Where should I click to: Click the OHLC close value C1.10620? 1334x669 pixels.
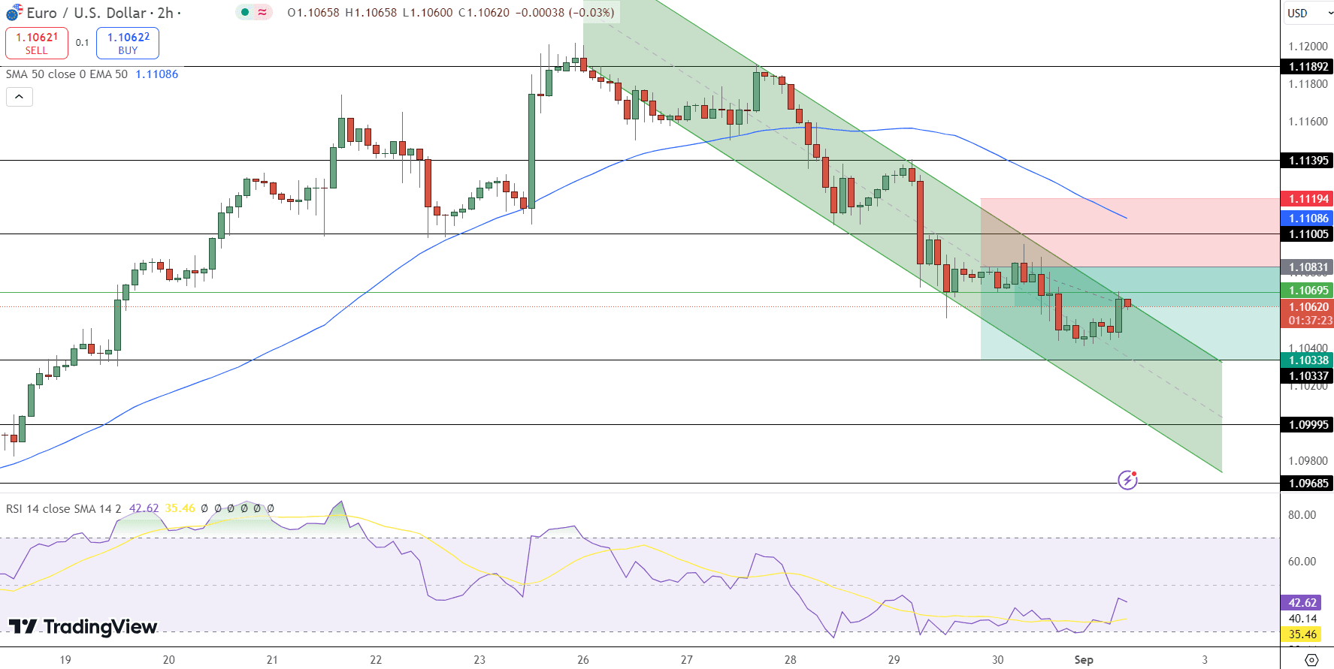pos(484,13)
